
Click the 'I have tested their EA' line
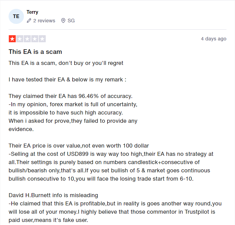pyautogui.click(x=67, y=80)
